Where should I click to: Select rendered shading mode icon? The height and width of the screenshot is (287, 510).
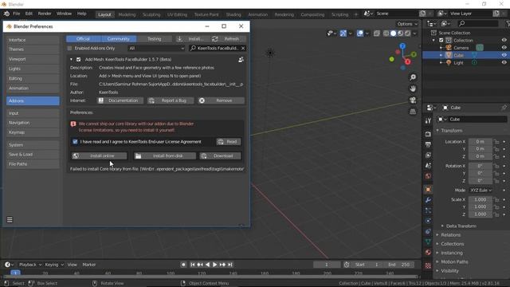coord(407,33)
